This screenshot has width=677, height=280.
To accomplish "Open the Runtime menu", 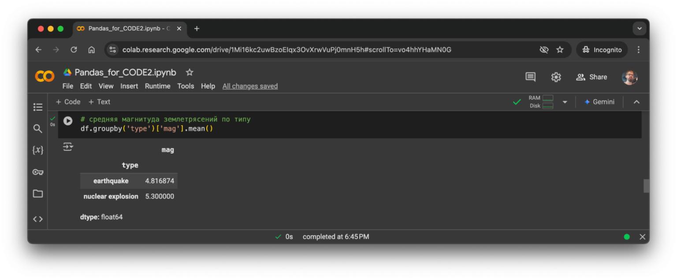I will pos(157,86).
